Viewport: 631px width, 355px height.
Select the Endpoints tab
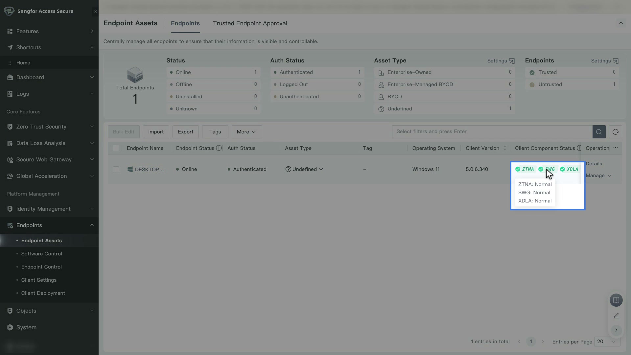click(185, 23)
